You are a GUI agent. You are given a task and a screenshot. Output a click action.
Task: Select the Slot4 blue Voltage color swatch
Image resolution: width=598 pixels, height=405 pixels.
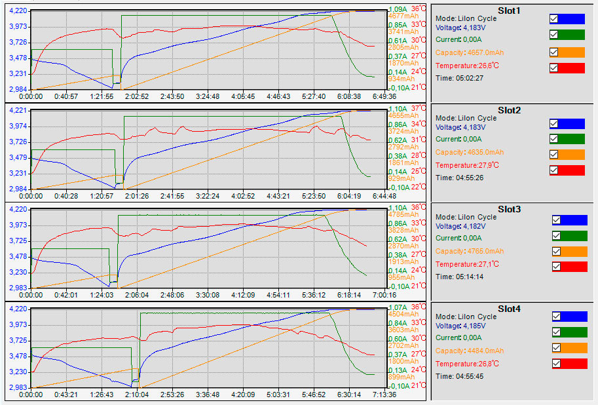tap(574, 317)
